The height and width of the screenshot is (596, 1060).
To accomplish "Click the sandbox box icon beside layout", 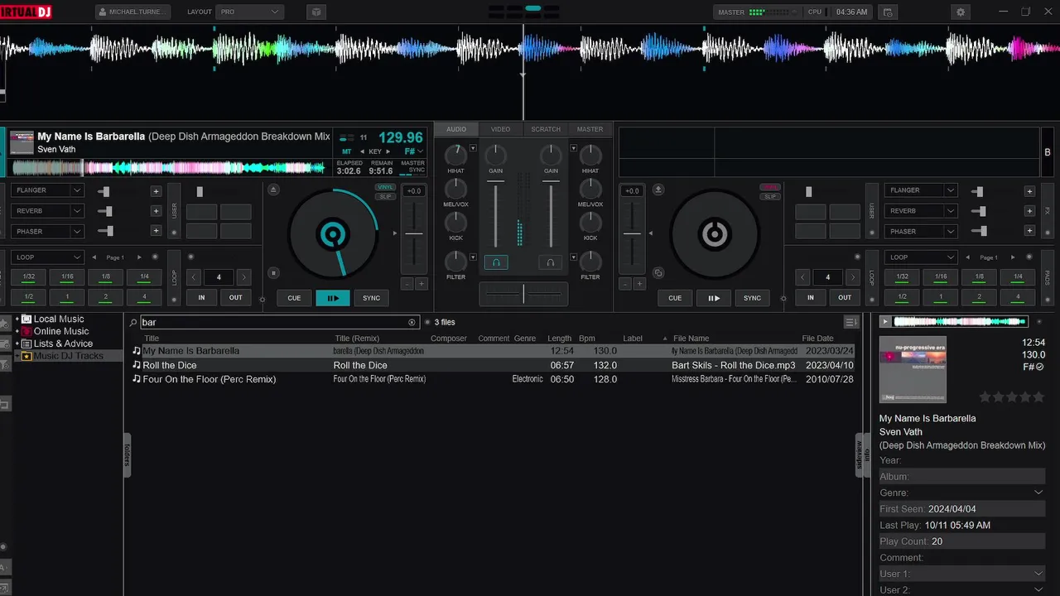I will coord(315,12).
